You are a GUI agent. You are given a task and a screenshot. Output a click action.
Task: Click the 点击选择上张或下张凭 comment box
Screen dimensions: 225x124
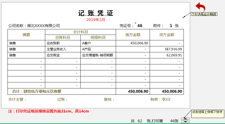[x=208, y=114]
